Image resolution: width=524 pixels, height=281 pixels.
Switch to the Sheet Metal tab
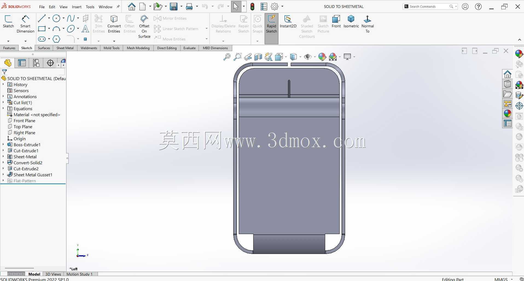click(x=65, y=48)
